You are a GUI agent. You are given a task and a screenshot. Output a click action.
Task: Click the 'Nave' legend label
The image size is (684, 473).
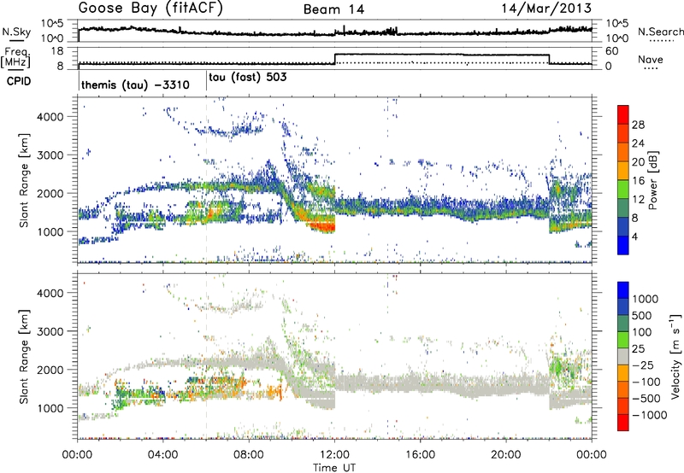click(650, 59)
